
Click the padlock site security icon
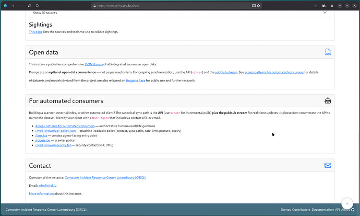pyautogui.click(x=94, y=6)
